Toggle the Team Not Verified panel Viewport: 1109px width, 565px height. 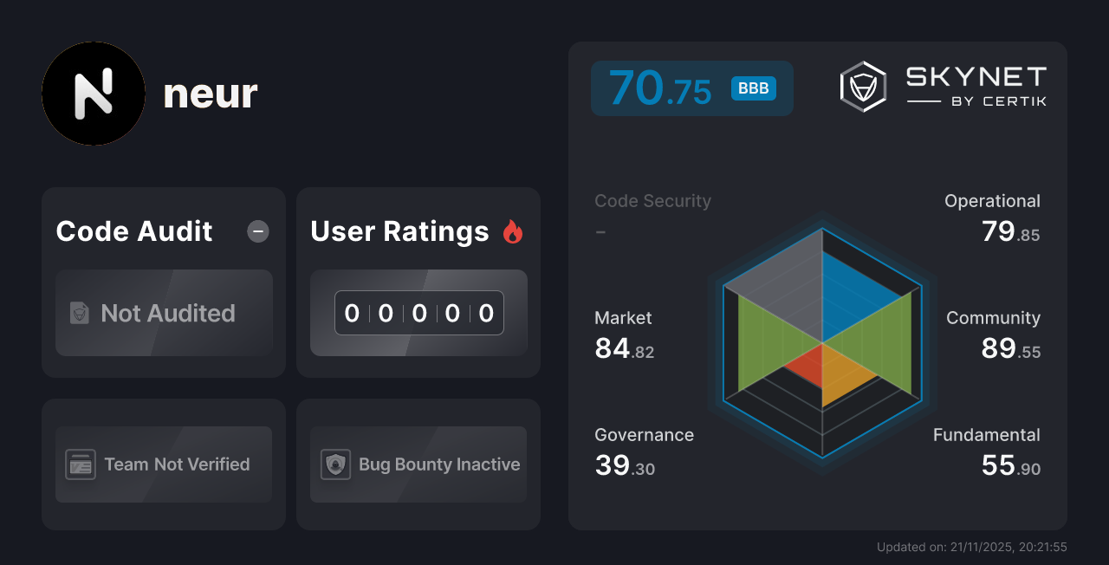pyautogui.click(x=163, y=464)
